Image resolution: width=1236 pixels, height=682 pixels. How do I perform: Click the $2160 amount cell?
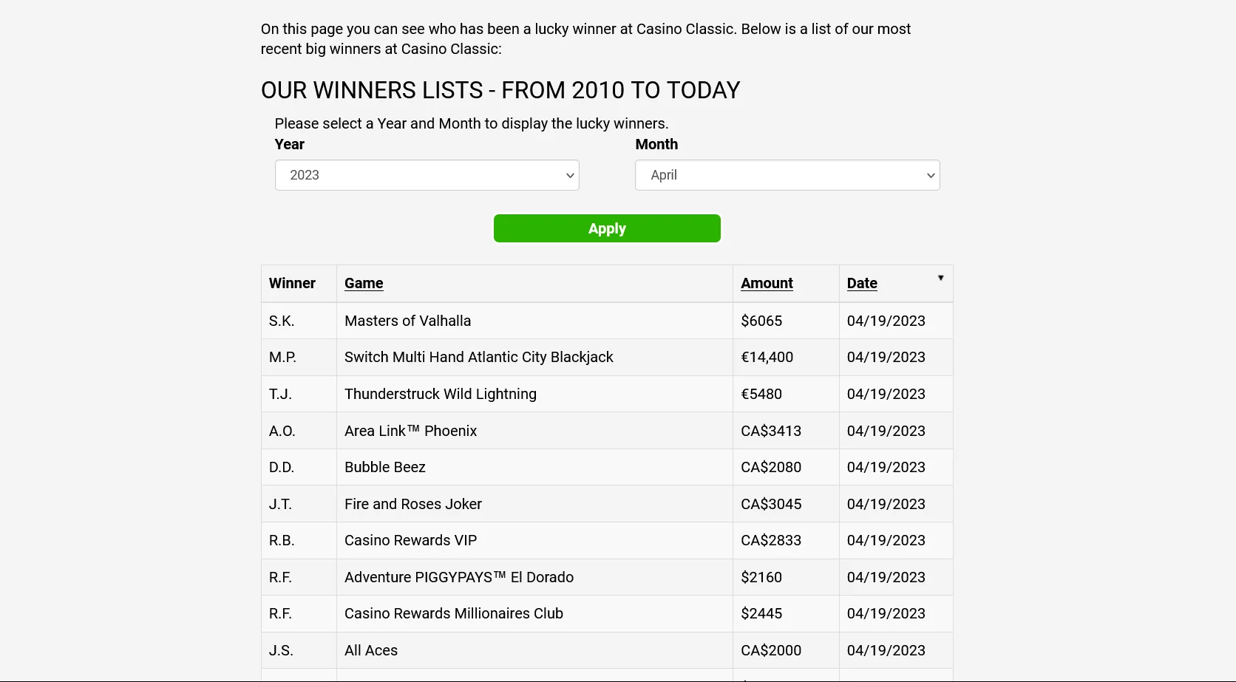(x=786, y=577)
